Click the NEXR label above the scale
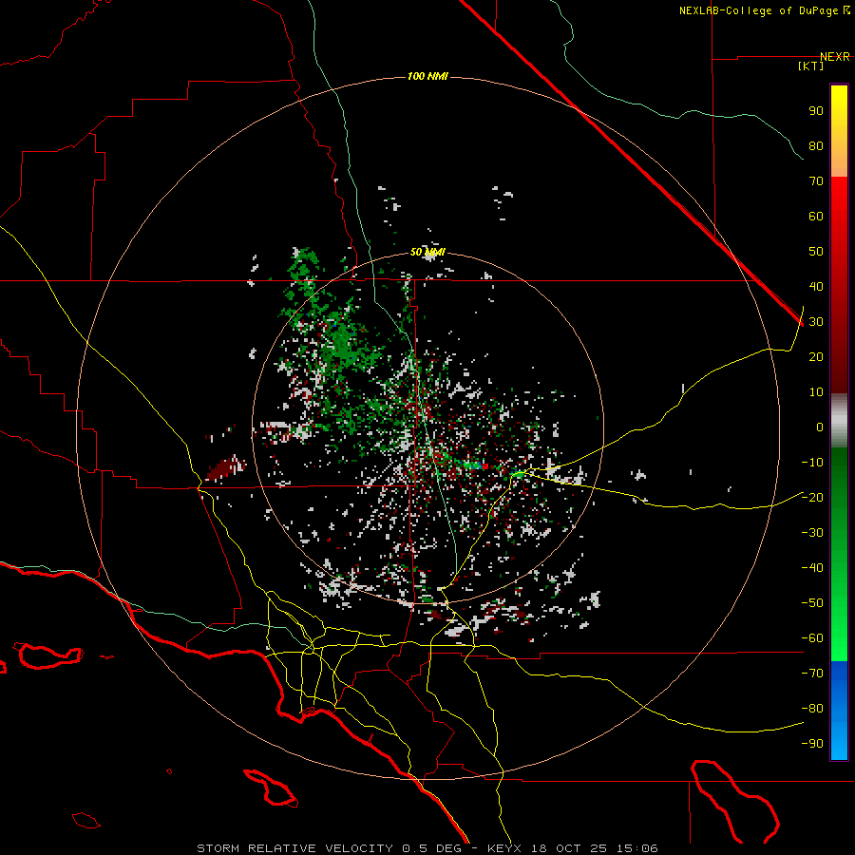This screenshot has height=855, width=855. [x=835, y=57]
